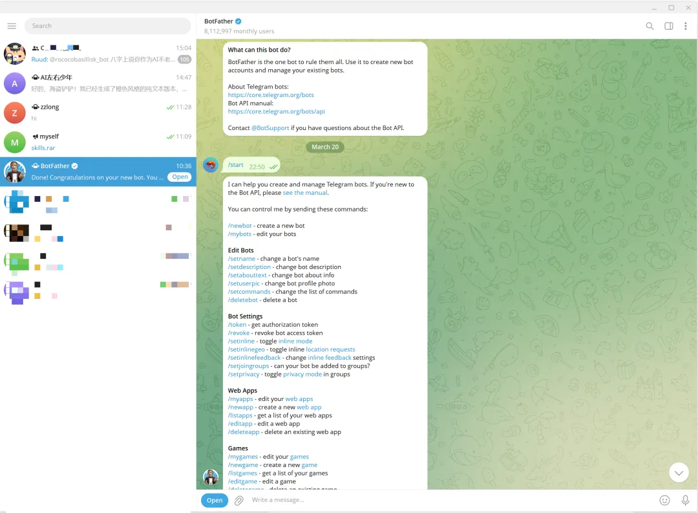Open the core.telegram.org/bots/api link
The width and height of the screenshot is (698, 513).
click(x=276, y=111)
